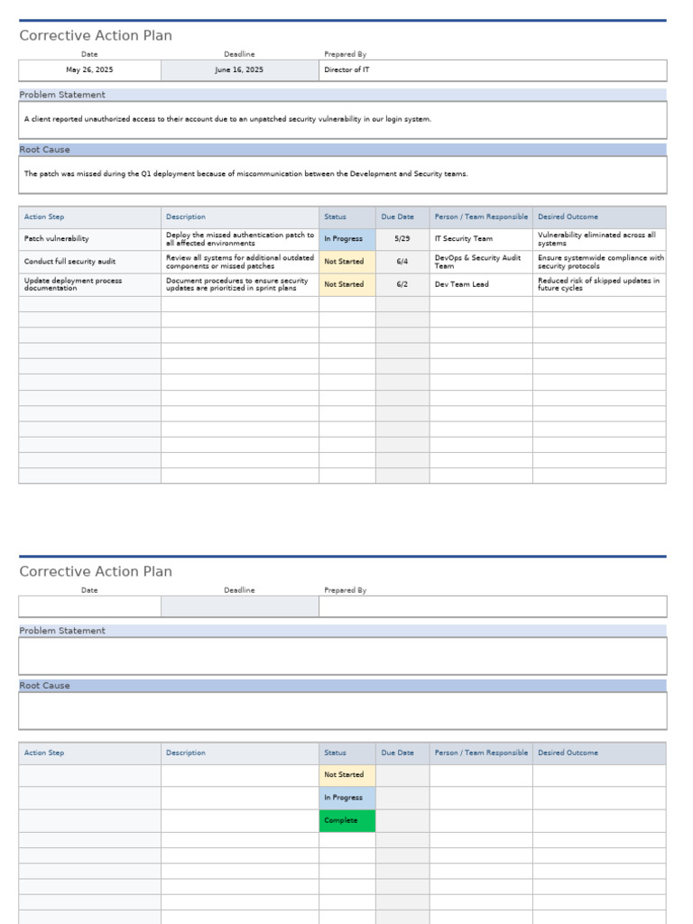Click 'Person / Team Responsible' header in blank template
This screenshot has width=693, height=924.
coord(482,753)
